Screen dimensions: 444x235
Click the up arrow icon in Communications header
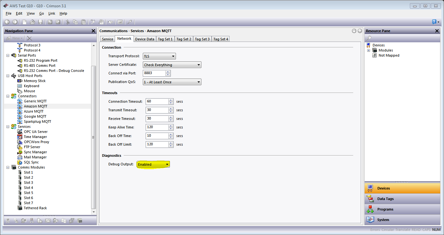click(x=360, y=31)
